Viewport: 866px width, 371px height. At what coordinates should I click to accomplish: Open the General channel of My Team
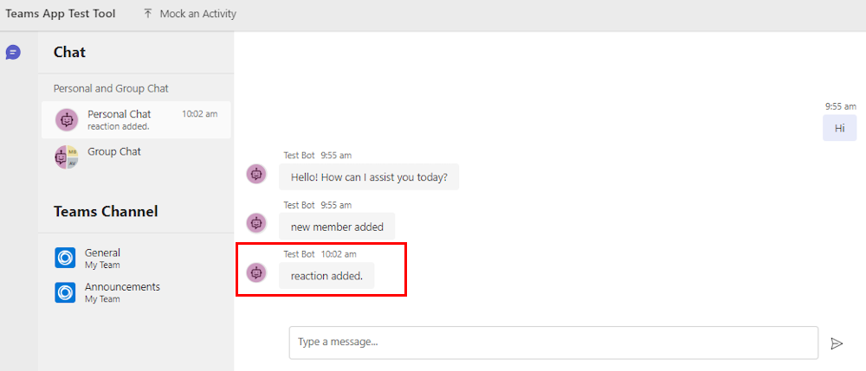136,258
